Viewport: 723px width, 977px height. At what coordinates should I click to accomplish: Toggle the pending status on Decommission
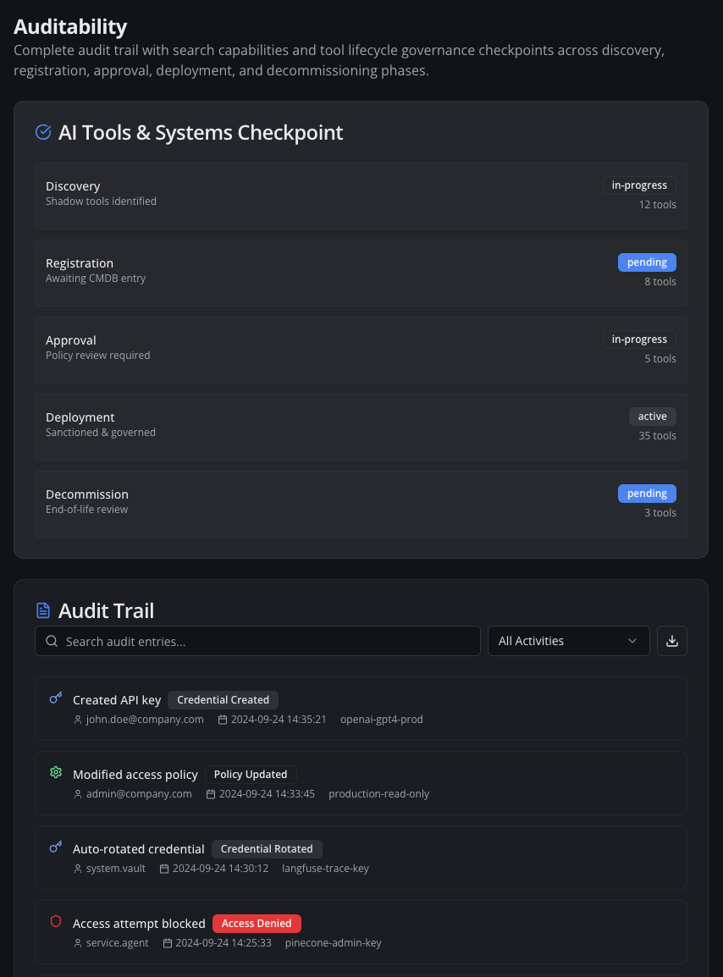(647, 493)
